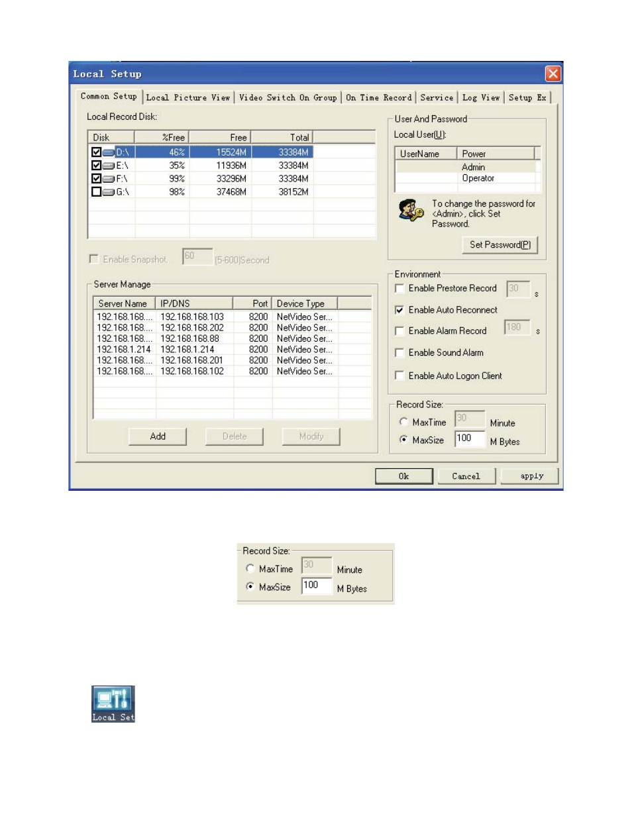Image resolution: width=632 pixels, height=818 pixels.
Task: Click the Disk column header
Action: click(112, 137)
